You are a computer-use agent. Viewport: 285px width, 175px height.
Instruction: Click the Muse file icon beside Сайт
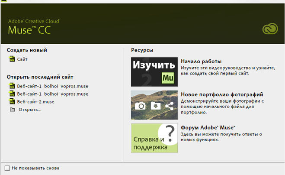(x=12, y=59)
